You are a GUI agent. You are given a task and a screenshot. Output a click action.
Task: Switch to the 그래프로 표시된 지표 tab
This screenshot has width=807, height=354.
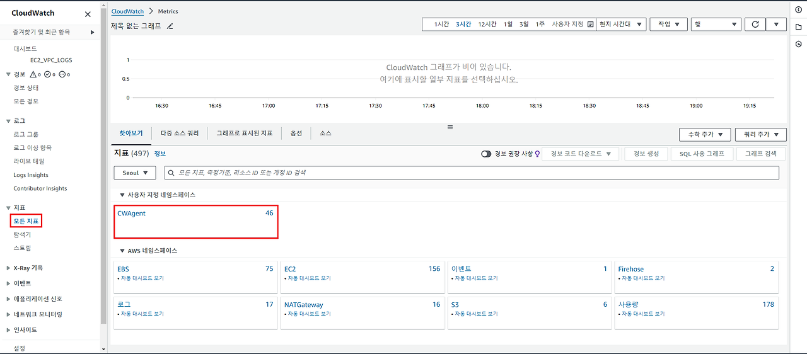pyautogui.click(x=245, y=134)
